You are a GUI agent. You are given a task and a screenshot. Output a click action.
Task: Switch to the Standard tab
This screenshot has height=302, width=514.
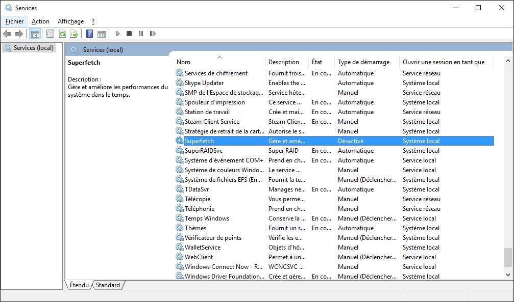point(108,285)
